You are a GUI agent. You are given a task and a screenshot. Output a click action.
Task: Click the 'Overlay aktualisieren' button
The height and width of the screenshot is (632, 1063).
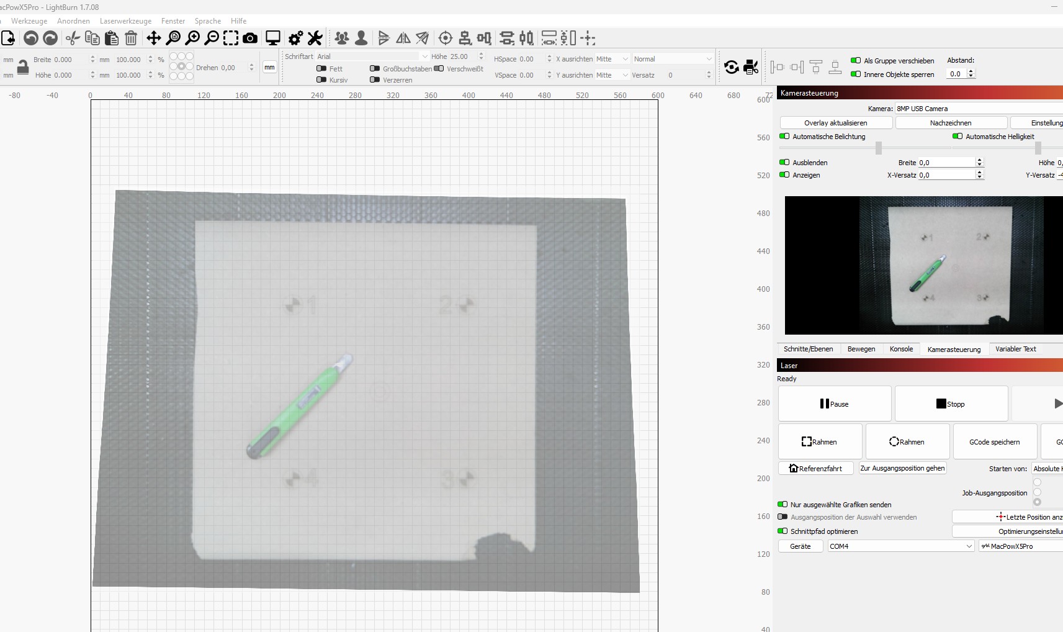pyautogui.click(x=835, y=122)
